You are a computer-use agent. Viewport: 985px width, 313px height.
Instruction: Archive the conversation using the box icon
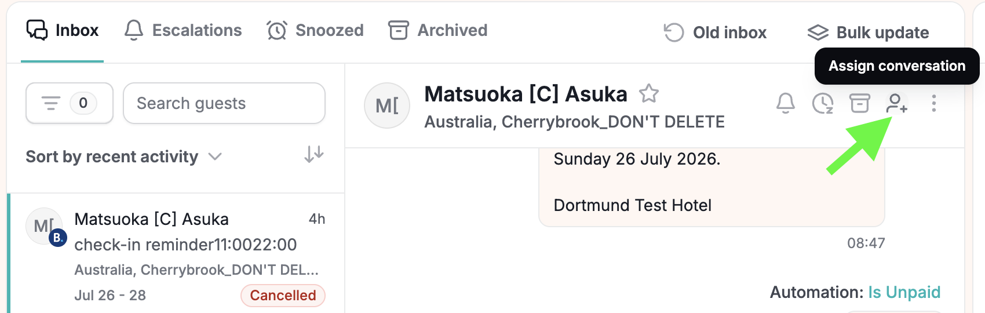[860, 104]
